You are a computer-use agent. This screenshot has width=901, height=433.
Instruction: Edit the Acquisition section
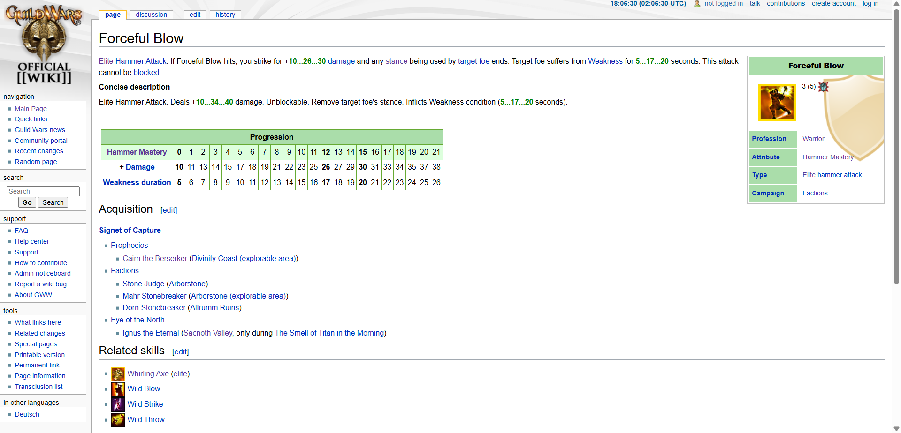[x=169, y=210]
